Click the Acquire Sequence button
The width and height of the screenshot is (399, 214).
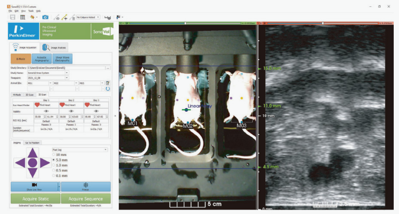coord(86,199)
